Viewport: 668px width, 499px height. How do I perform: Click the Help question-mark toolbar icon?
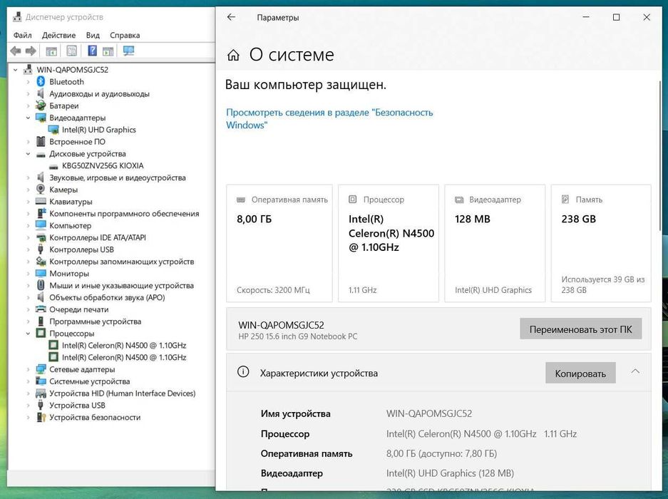tap(92, 51)
